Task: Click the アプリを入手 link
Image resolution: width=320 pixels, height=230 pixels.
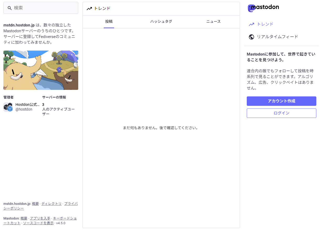Action: (x=40, y=218)
